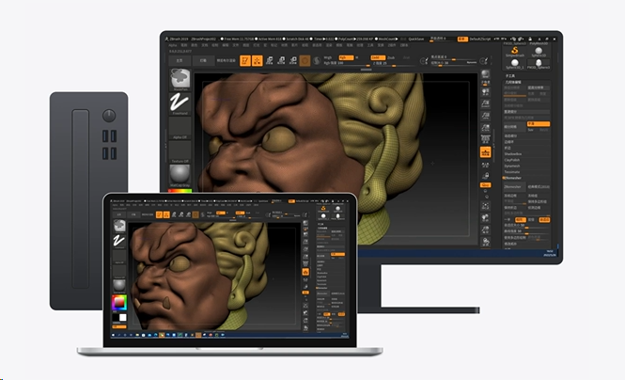Image resolution: width=625 pixels, height=380 pixels.
Task: Click Frame icon on monitor right shelf
Action: 485,206
